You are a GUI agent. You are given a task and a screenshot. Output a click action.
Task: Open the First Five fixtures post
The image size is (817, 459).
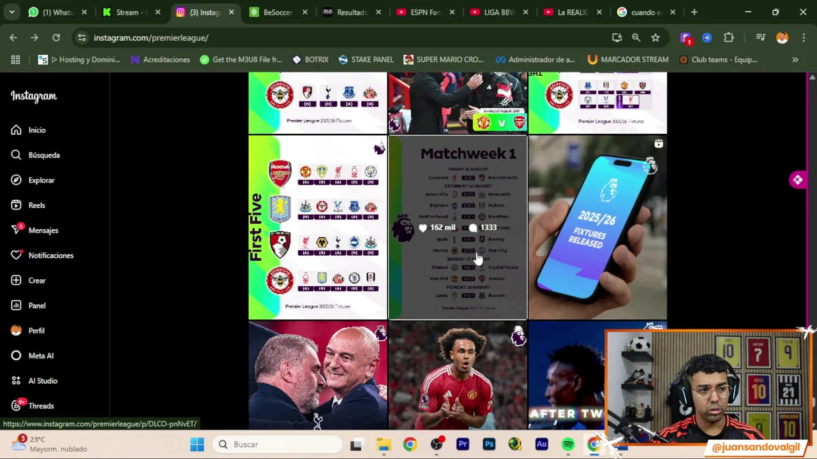tap(318, 227)
